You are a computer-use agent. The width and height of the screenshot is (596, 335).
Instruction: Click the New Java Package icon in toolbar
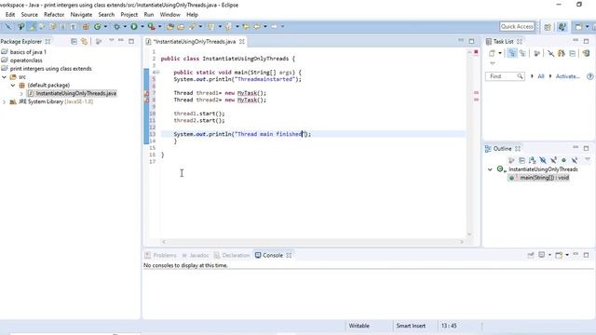[86, 27]
